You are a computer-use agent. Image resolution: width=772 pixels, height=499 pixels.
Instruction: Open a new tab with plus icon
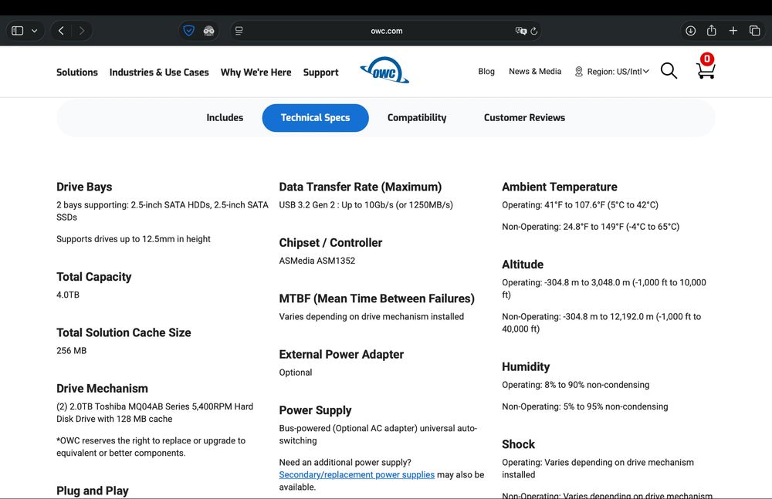[x=733, y=31]
